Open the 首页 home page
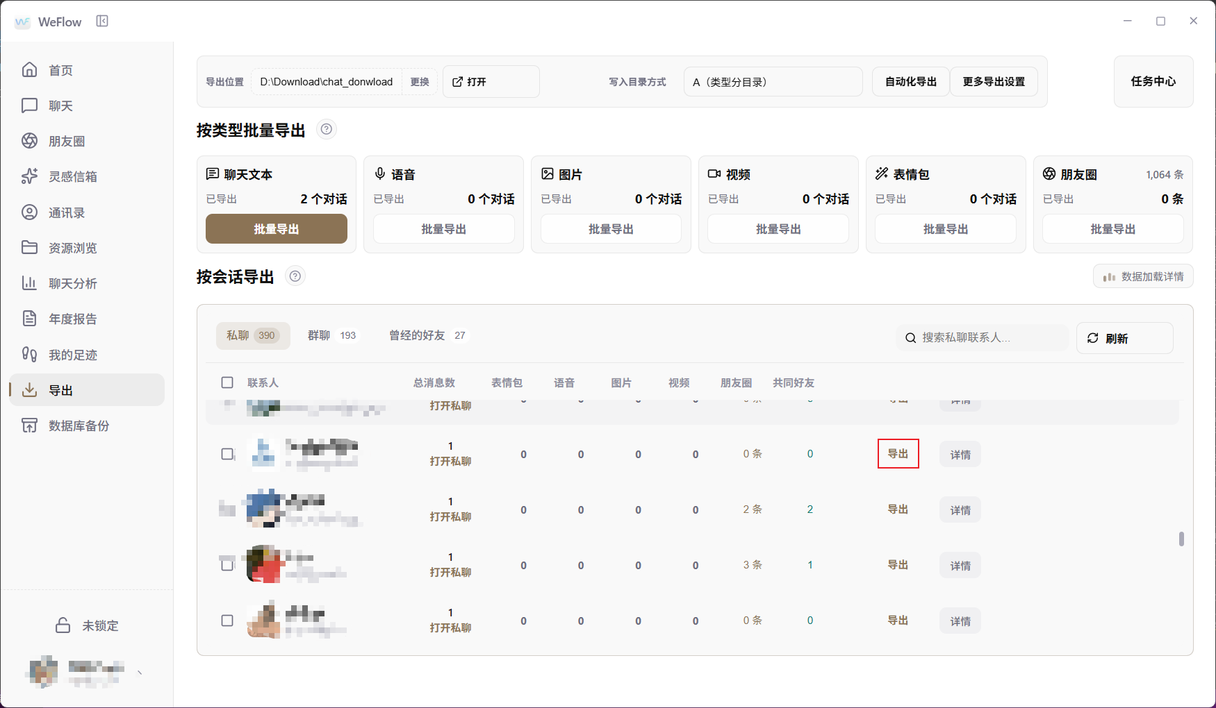Viewport: 1216px width, 708px height. pos(87,70)
